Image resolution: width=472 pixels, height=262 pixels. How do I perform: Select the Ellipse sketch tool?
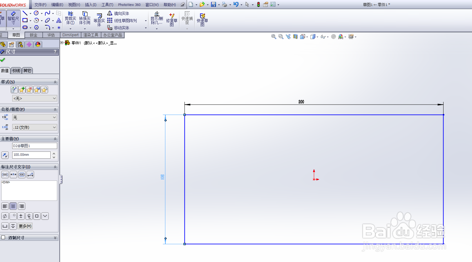[x=48, y=20]
